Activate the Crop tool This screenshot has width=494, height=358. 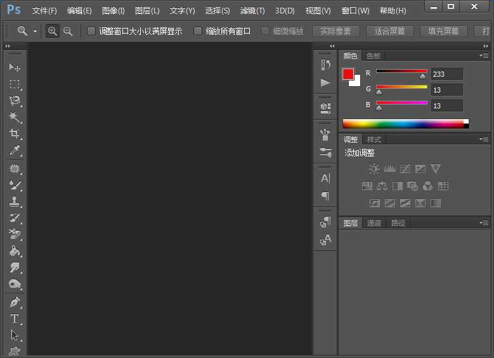15,134
